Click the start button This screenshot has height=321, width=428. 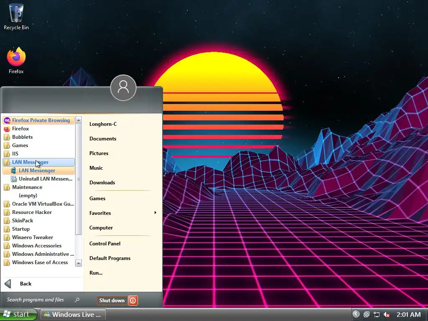click(x=18, y=314)
